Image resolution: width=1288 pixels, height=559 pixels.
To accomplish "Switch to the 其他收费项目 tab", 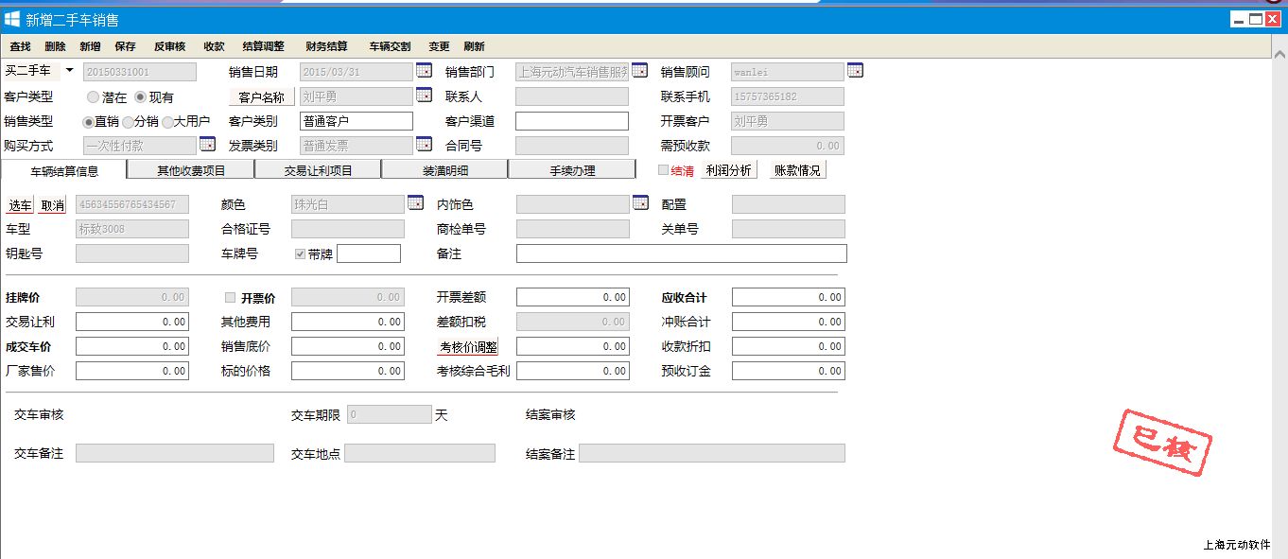I will pos(191,170).
